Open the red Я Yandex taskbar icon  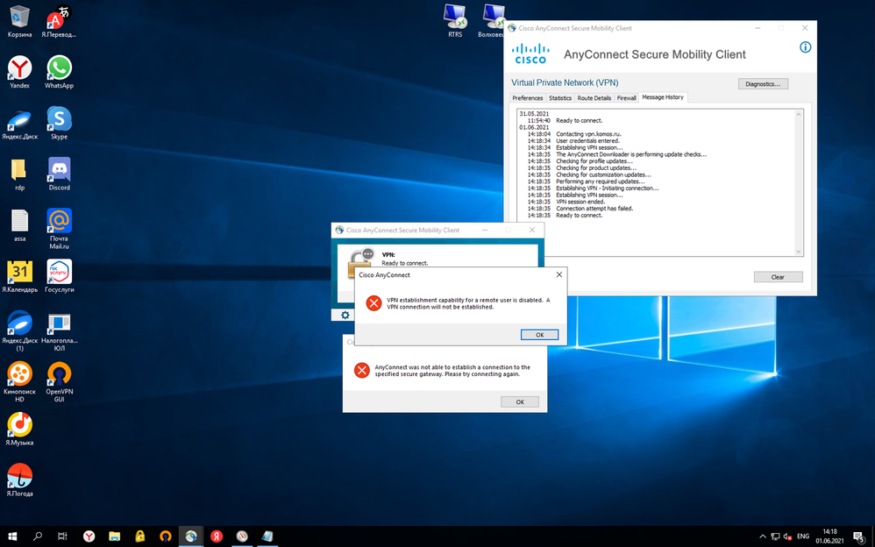(217, 536)
